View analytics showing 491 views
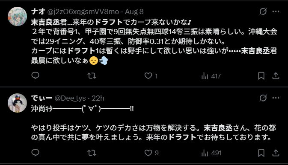The height and width of the screenshot is (165, 288). pyautogui.click(x=211, y=153)
